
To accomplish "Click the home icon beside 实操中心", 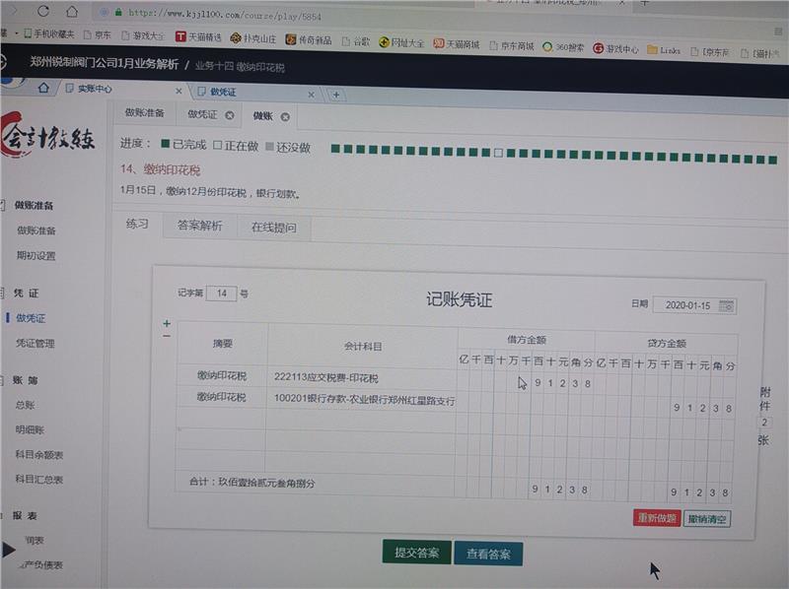I will click(x=42, y=89).
